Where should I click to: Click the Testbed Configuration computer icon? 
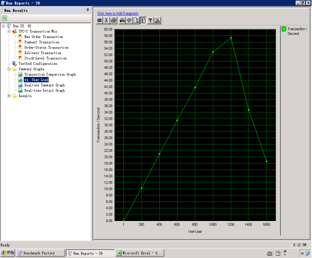coord(15,64)
